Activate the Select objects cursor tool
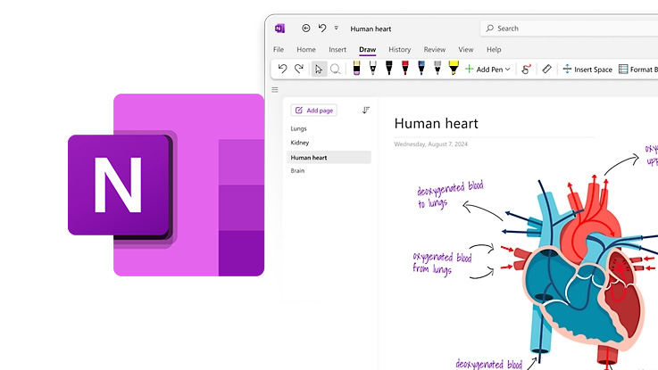The image size is (658, 370). coord(319,70)
